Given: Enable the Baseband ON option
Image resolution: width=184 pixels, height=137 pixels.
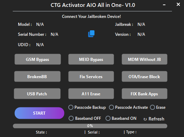Looking at the screenshot, I should coord(108,118).
